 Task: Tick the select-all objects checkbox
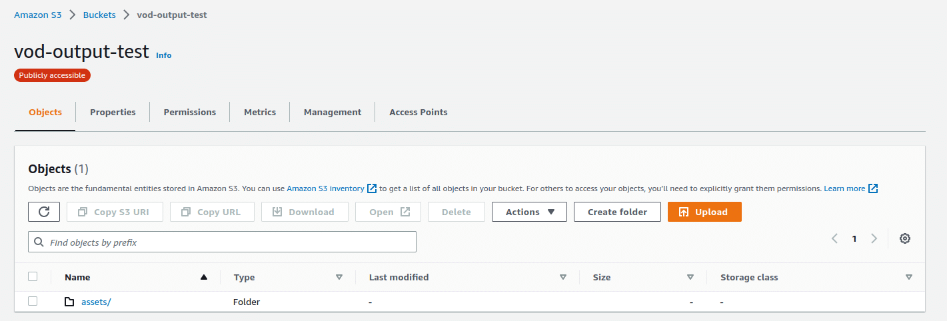click(x=33, y=276)
